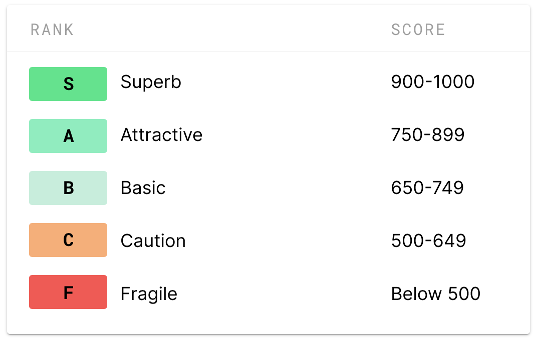Select the Fragile rank label
The width and height of the screenshot is (535, 342).
tap(149, 294)
